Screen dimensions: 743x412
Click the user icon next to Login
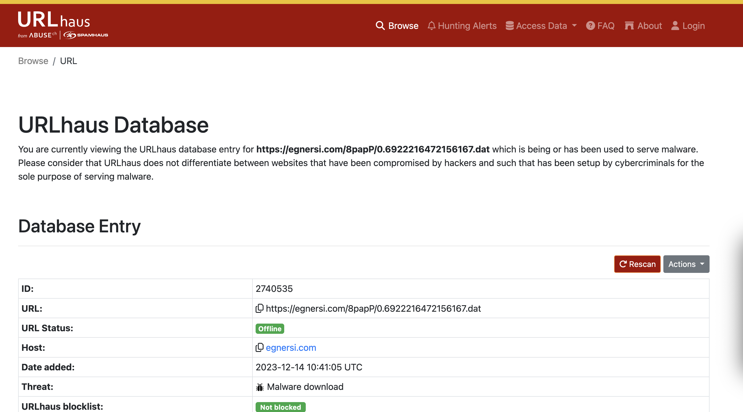(x=675, y=26)
